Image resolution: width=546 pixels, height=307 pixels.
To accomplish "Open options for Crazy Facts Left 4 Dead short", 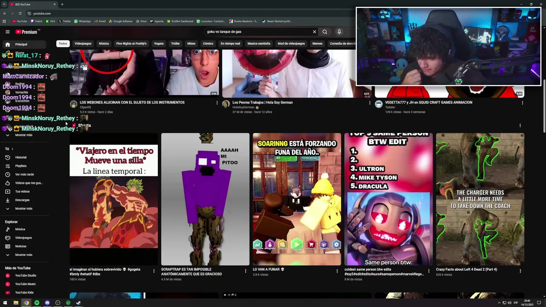I will [520, 271].
